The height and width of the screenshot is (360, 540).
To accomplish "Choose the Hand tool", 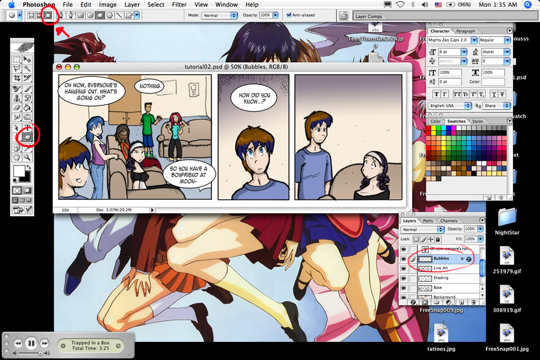I will [x=16, y=158].
